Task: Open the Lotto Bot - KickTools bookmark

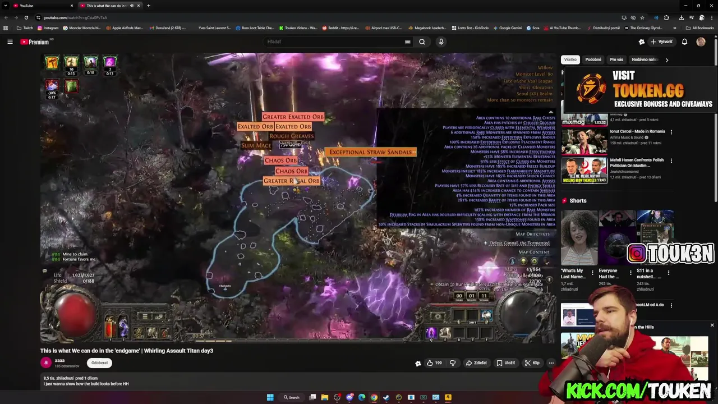Action: pos(470,28)
